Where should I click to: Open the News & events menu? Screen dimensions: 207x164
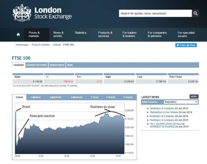click(x=58, y=34)
